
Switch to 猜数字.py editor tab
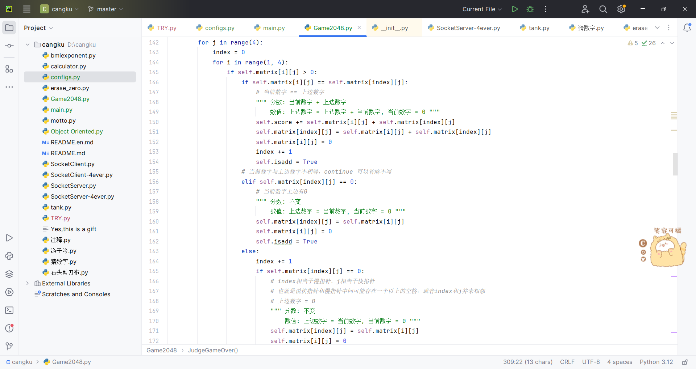coord(587,28)
